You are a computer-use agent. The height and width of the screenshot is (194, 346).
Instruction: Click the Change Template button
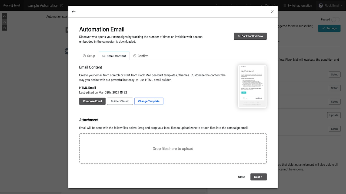point(149,101)
